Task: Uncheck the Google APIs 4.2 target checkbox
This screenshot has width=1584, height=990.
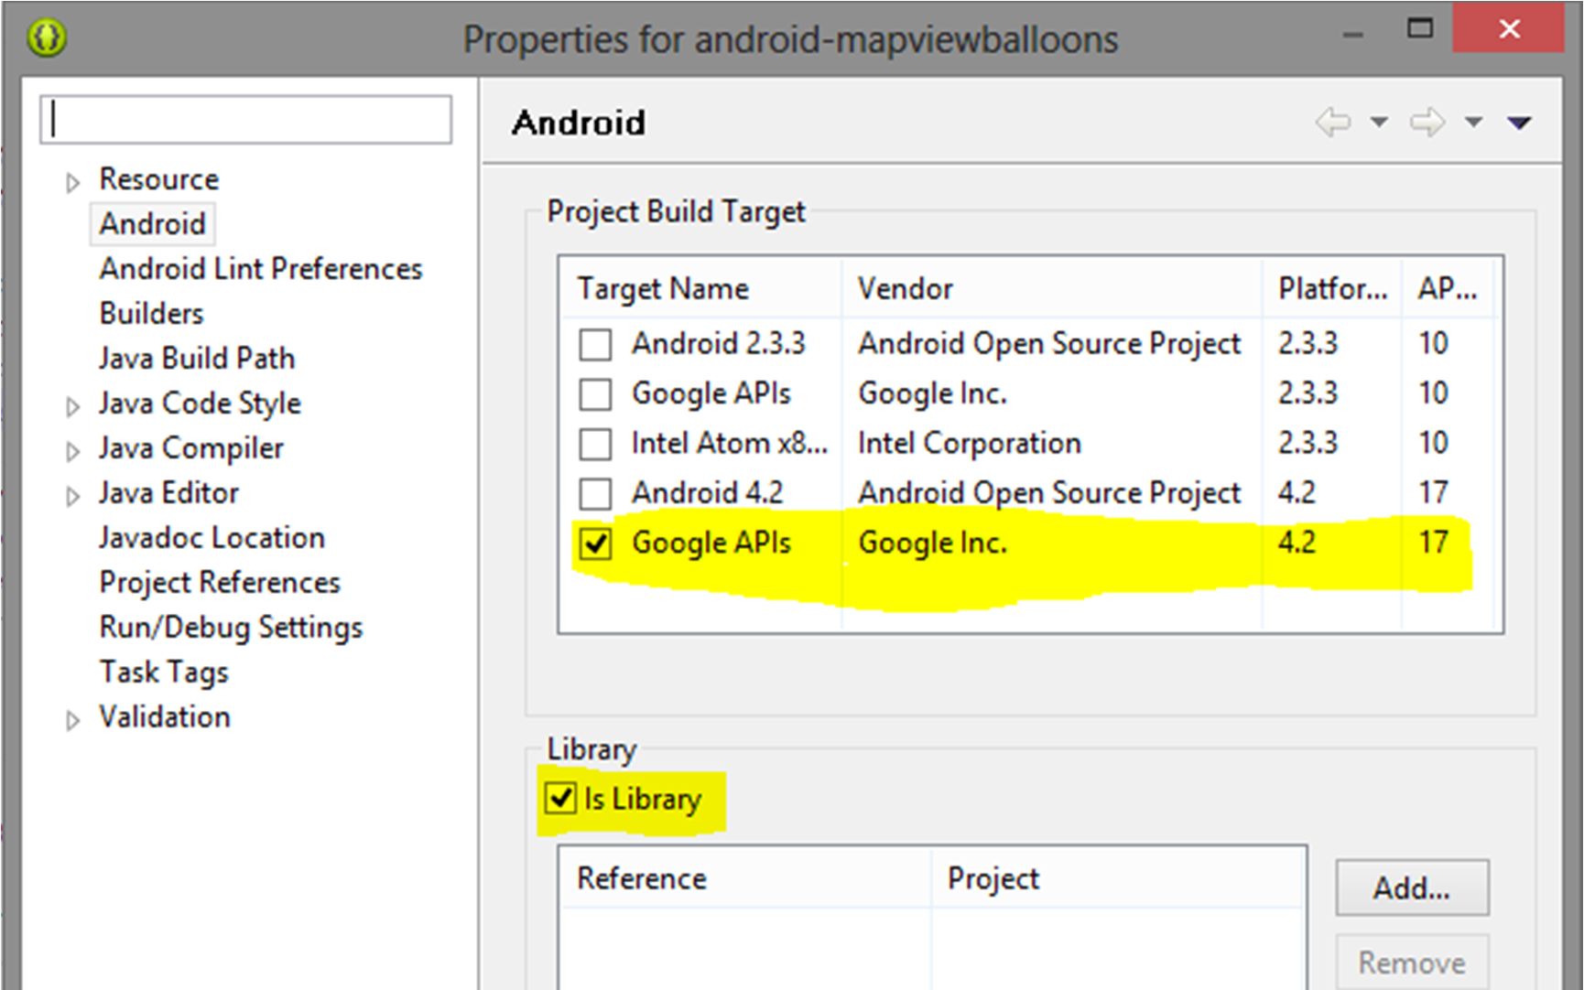Action: 595,544
